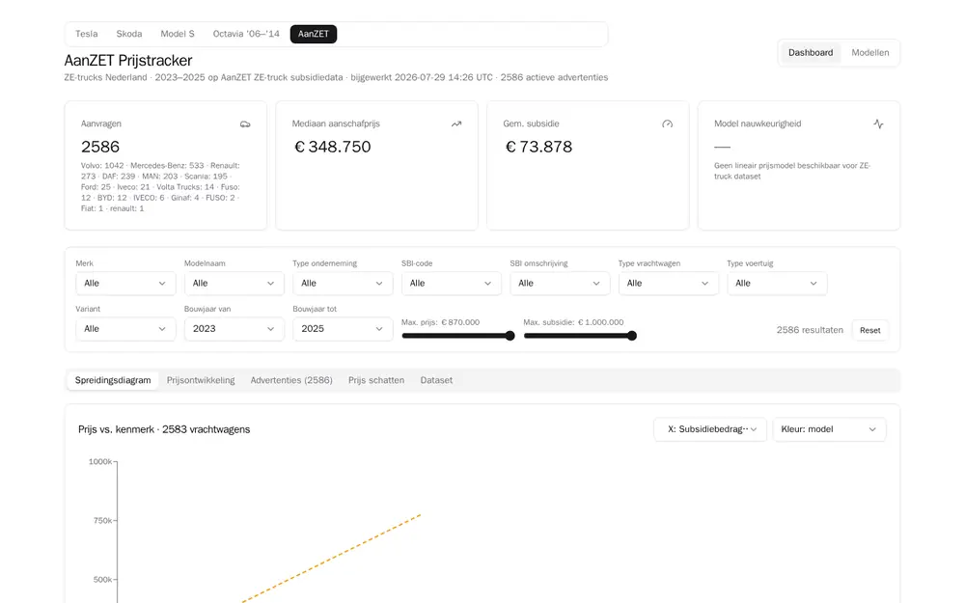Open the Modelnaam dropdown

(x=234, y=283)
